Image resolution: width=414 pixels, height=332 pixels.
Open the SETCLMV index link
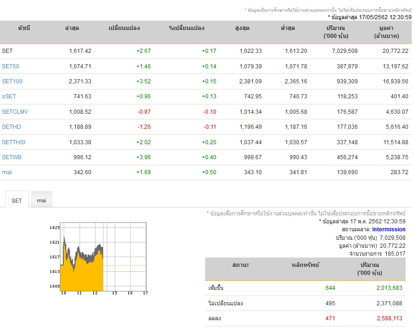click(15, 111)
